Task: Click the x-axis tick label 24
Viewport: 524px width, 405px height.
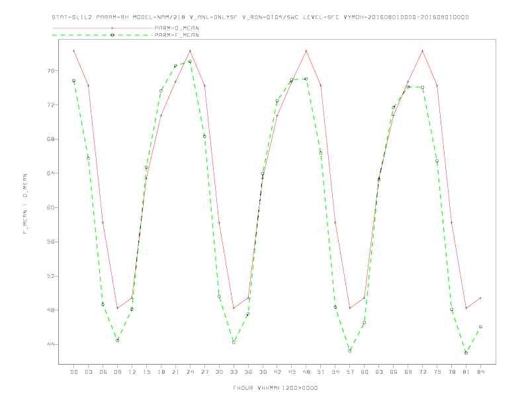Action: [x=190, y=372]
